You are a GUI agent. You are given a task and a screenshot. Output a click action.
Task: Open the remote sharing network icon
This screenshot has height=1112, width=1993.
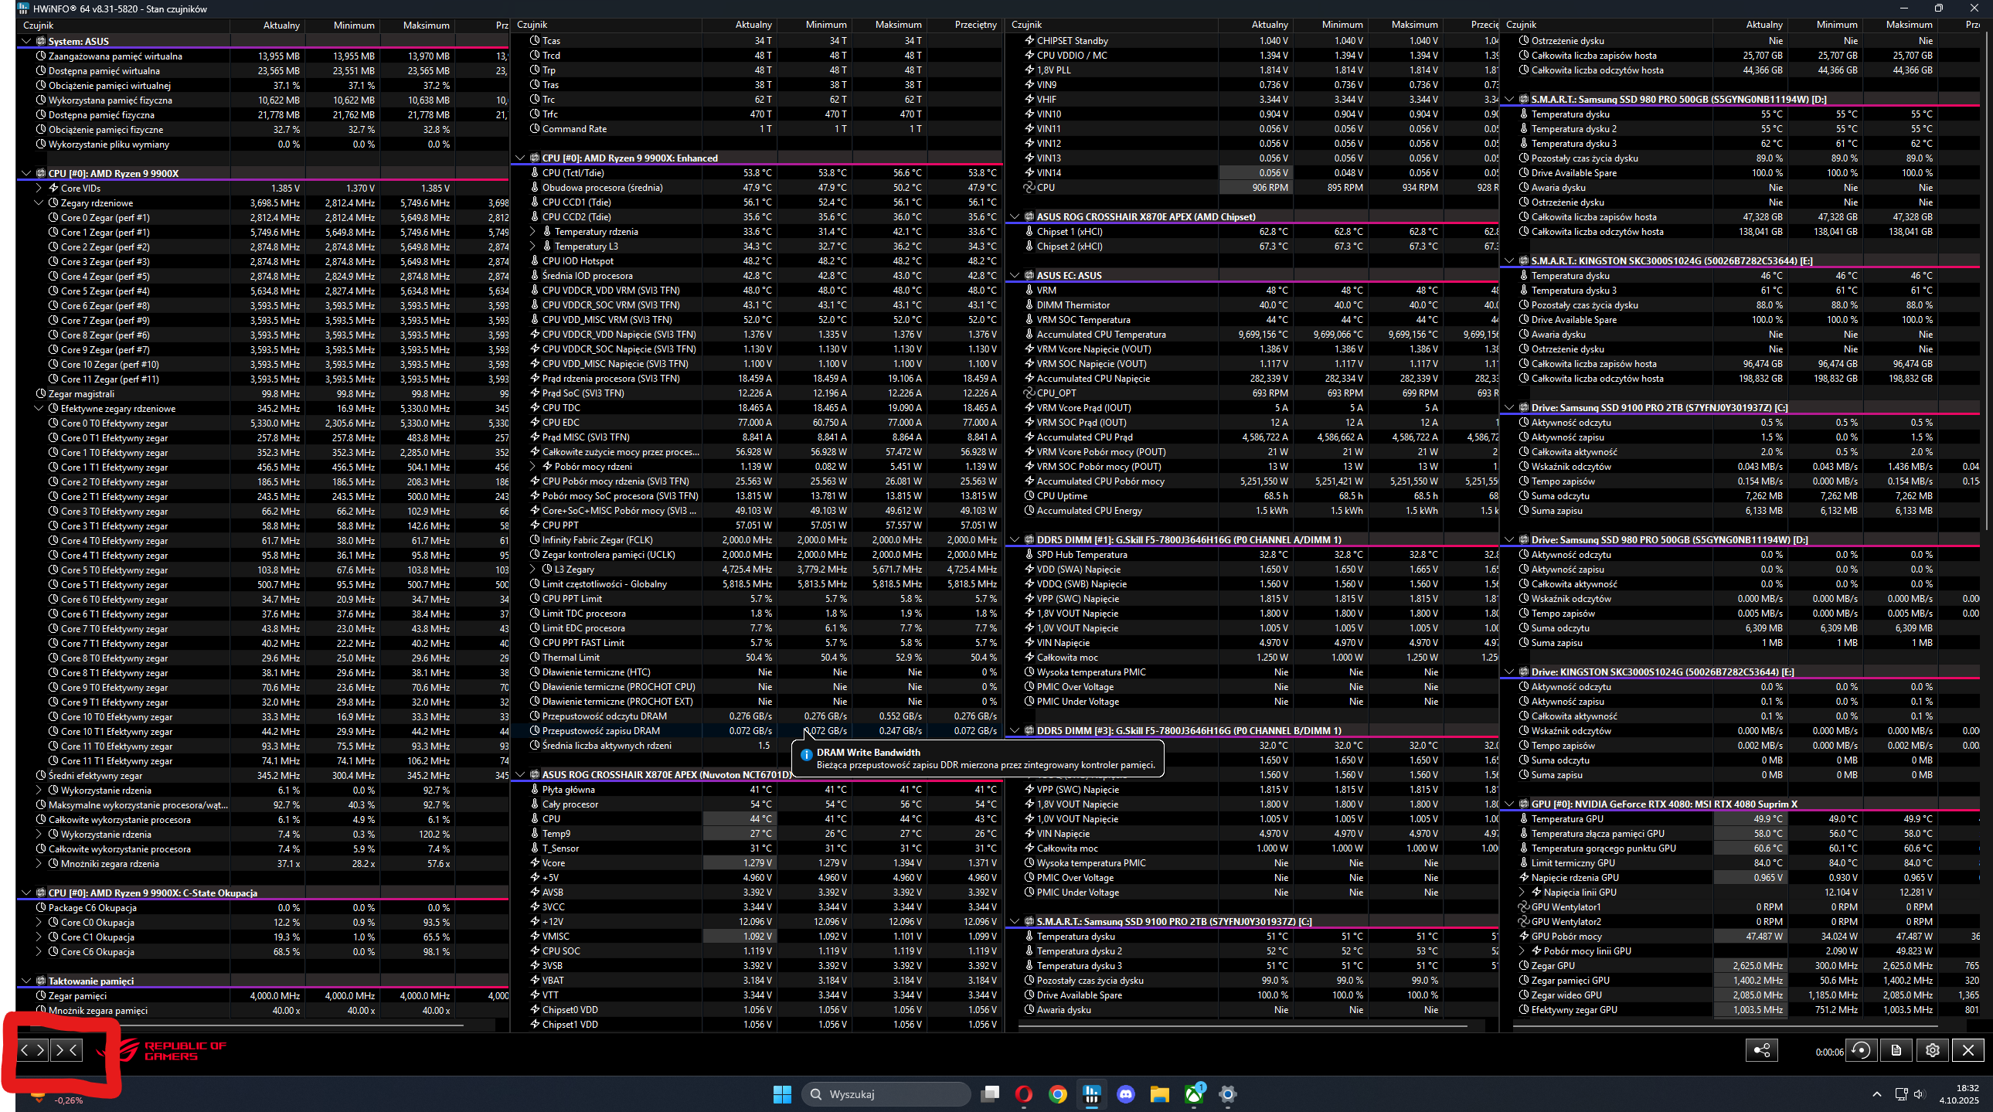(1761, 1050)
